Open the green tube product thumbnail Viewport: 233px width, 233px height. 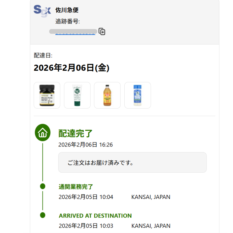[x=77, y=95]
